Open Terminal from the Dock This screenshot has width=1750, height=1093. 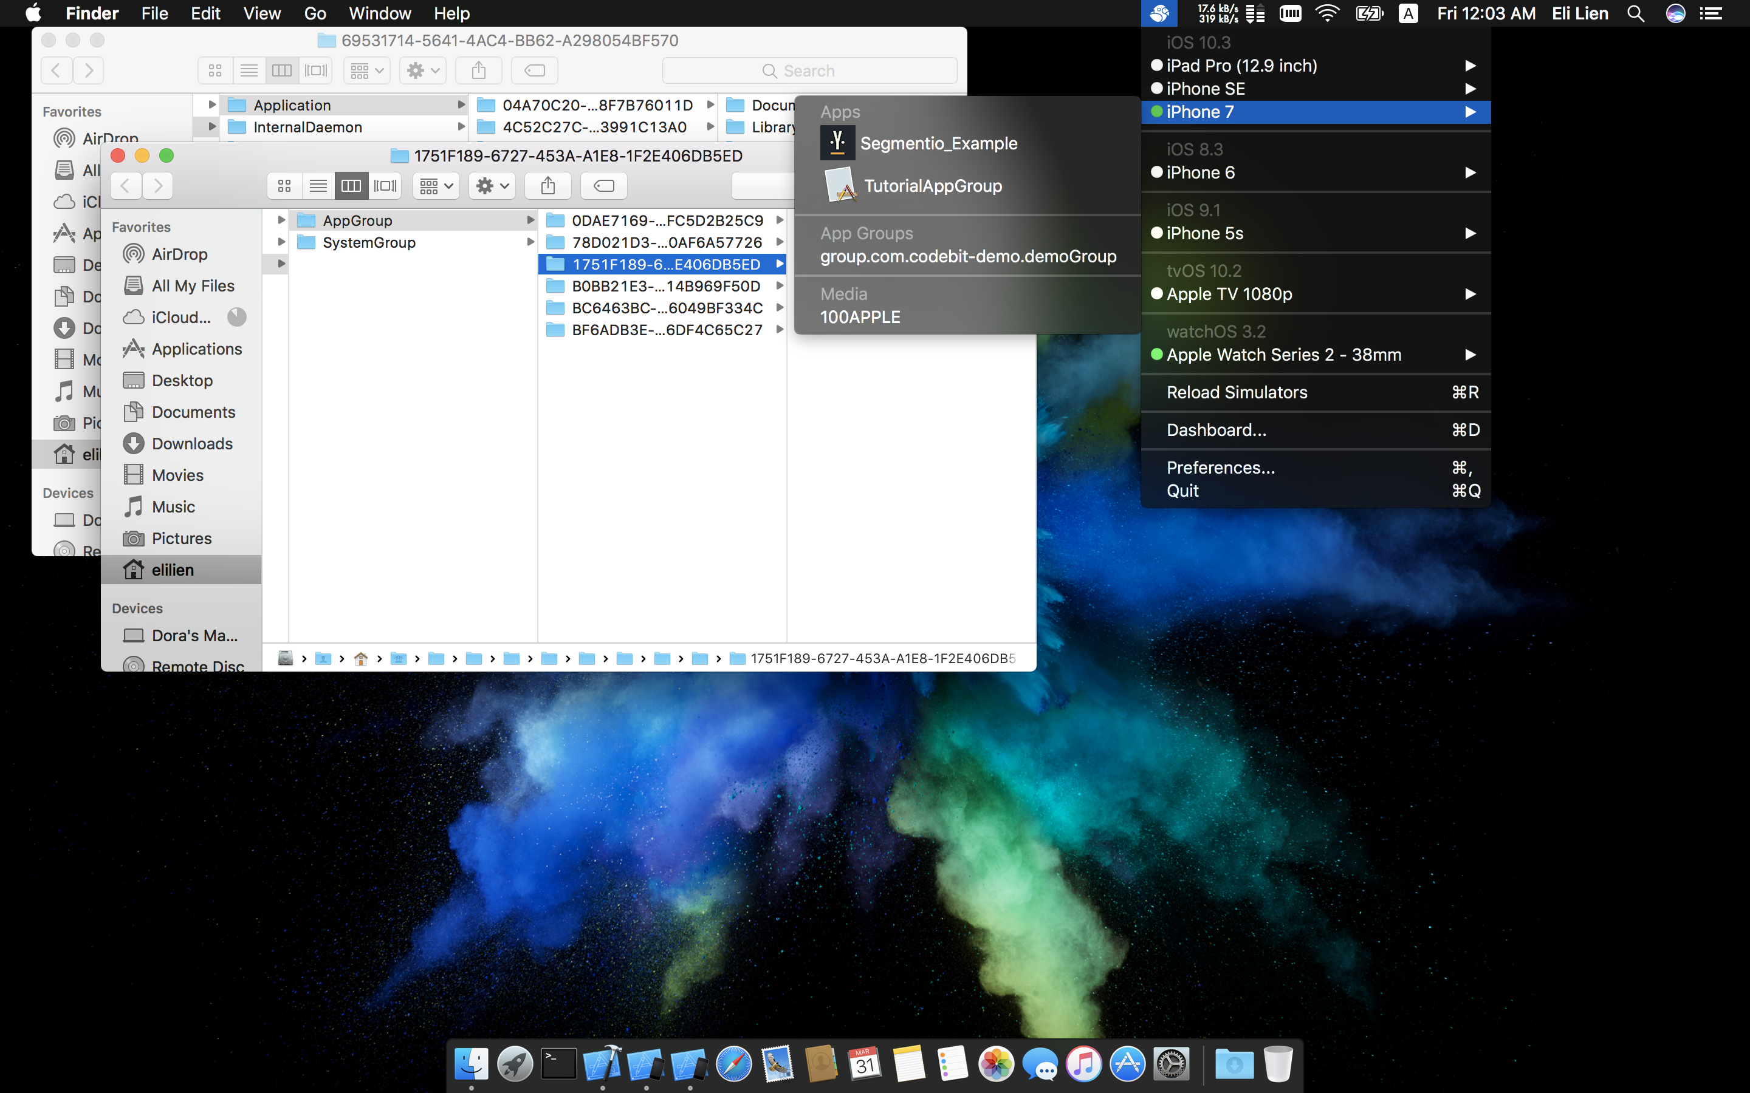click(x=558, y=1063)
